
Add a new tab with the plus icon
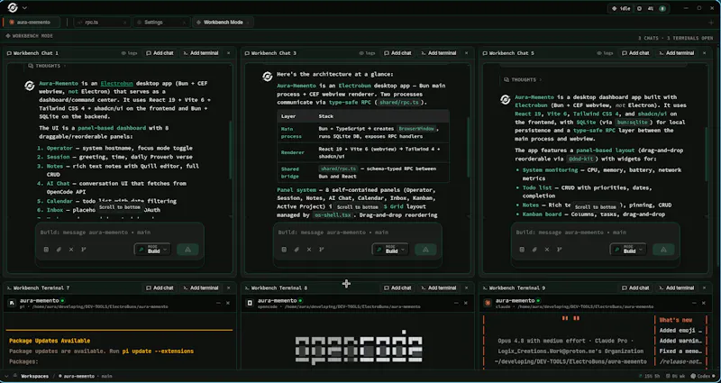[x=711, y=22]
